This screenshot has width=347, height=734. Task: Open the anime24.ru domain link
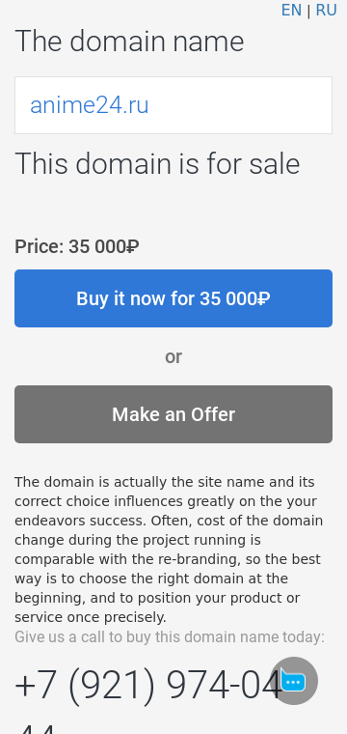click(x=90, y=105)
